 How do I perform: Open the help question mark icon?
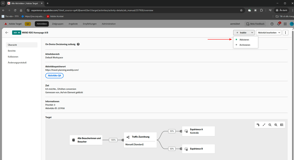pos(272,24)
